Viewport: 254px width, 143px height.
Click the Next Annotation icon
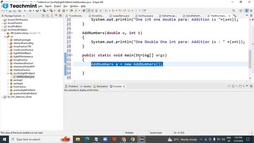(x=106, y=11)
